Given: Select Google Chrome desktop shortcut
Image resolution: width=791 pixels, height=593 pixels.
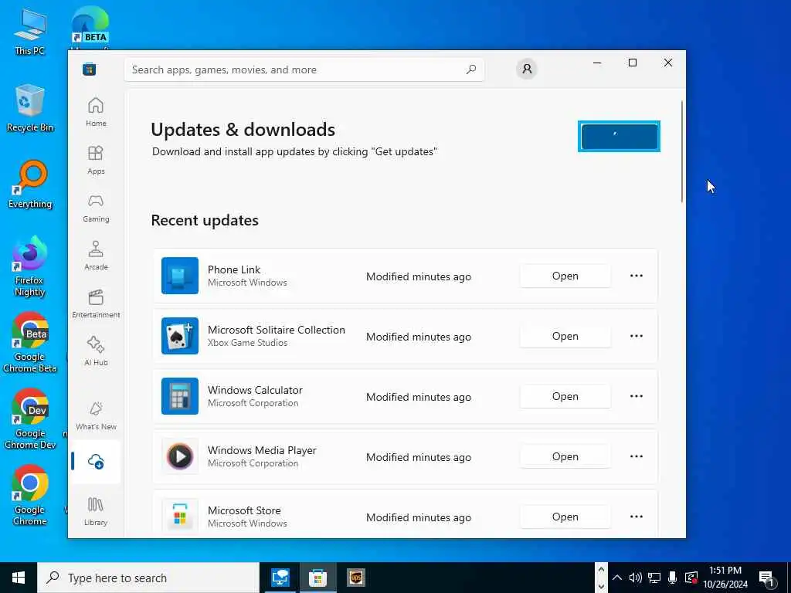Looking at the screenshot, I should tap(30, 496).
